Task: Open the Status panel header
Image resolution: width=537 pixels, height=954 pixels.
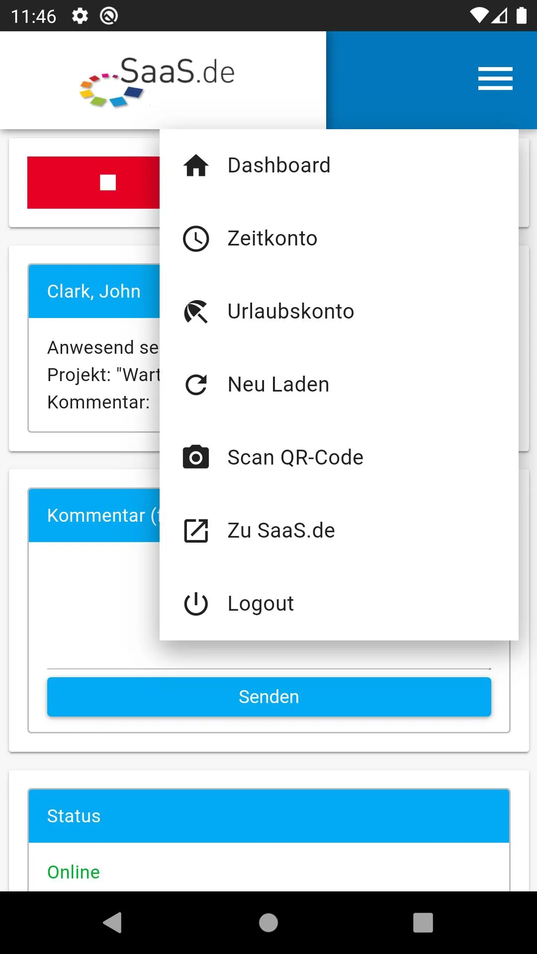Action: (x=269, y=816)
